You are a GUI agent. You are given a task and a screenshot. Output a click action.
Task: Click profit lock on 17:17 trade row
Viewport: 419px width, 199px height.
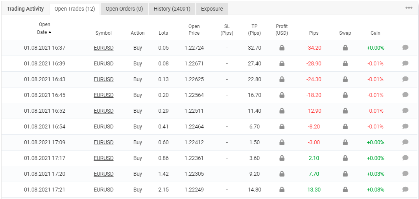(x=282, y=158)
